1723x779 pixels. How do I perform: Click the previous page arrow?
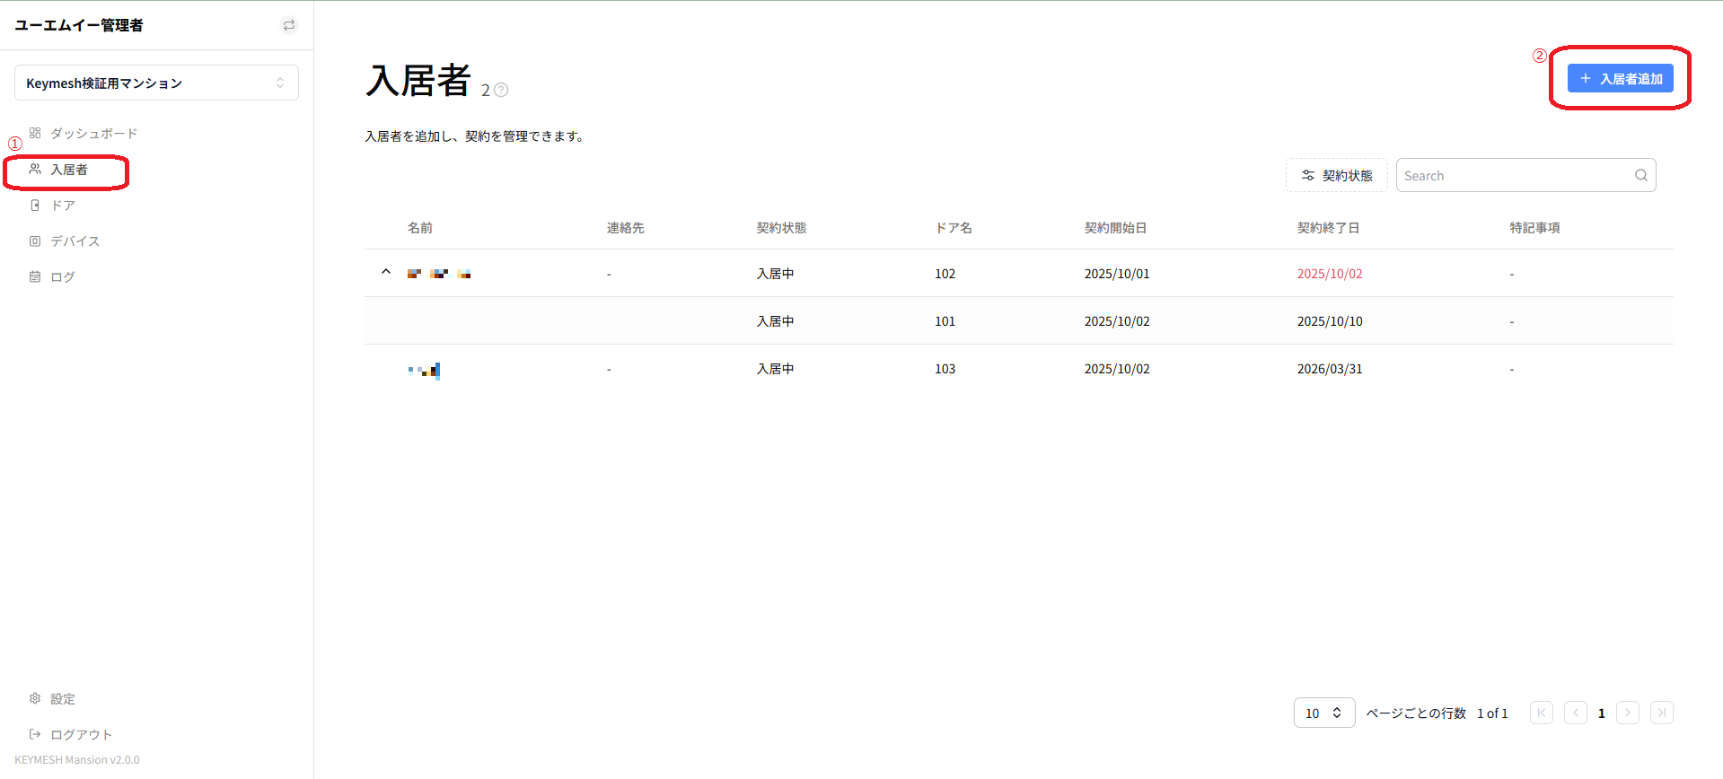click(1576, 713)
